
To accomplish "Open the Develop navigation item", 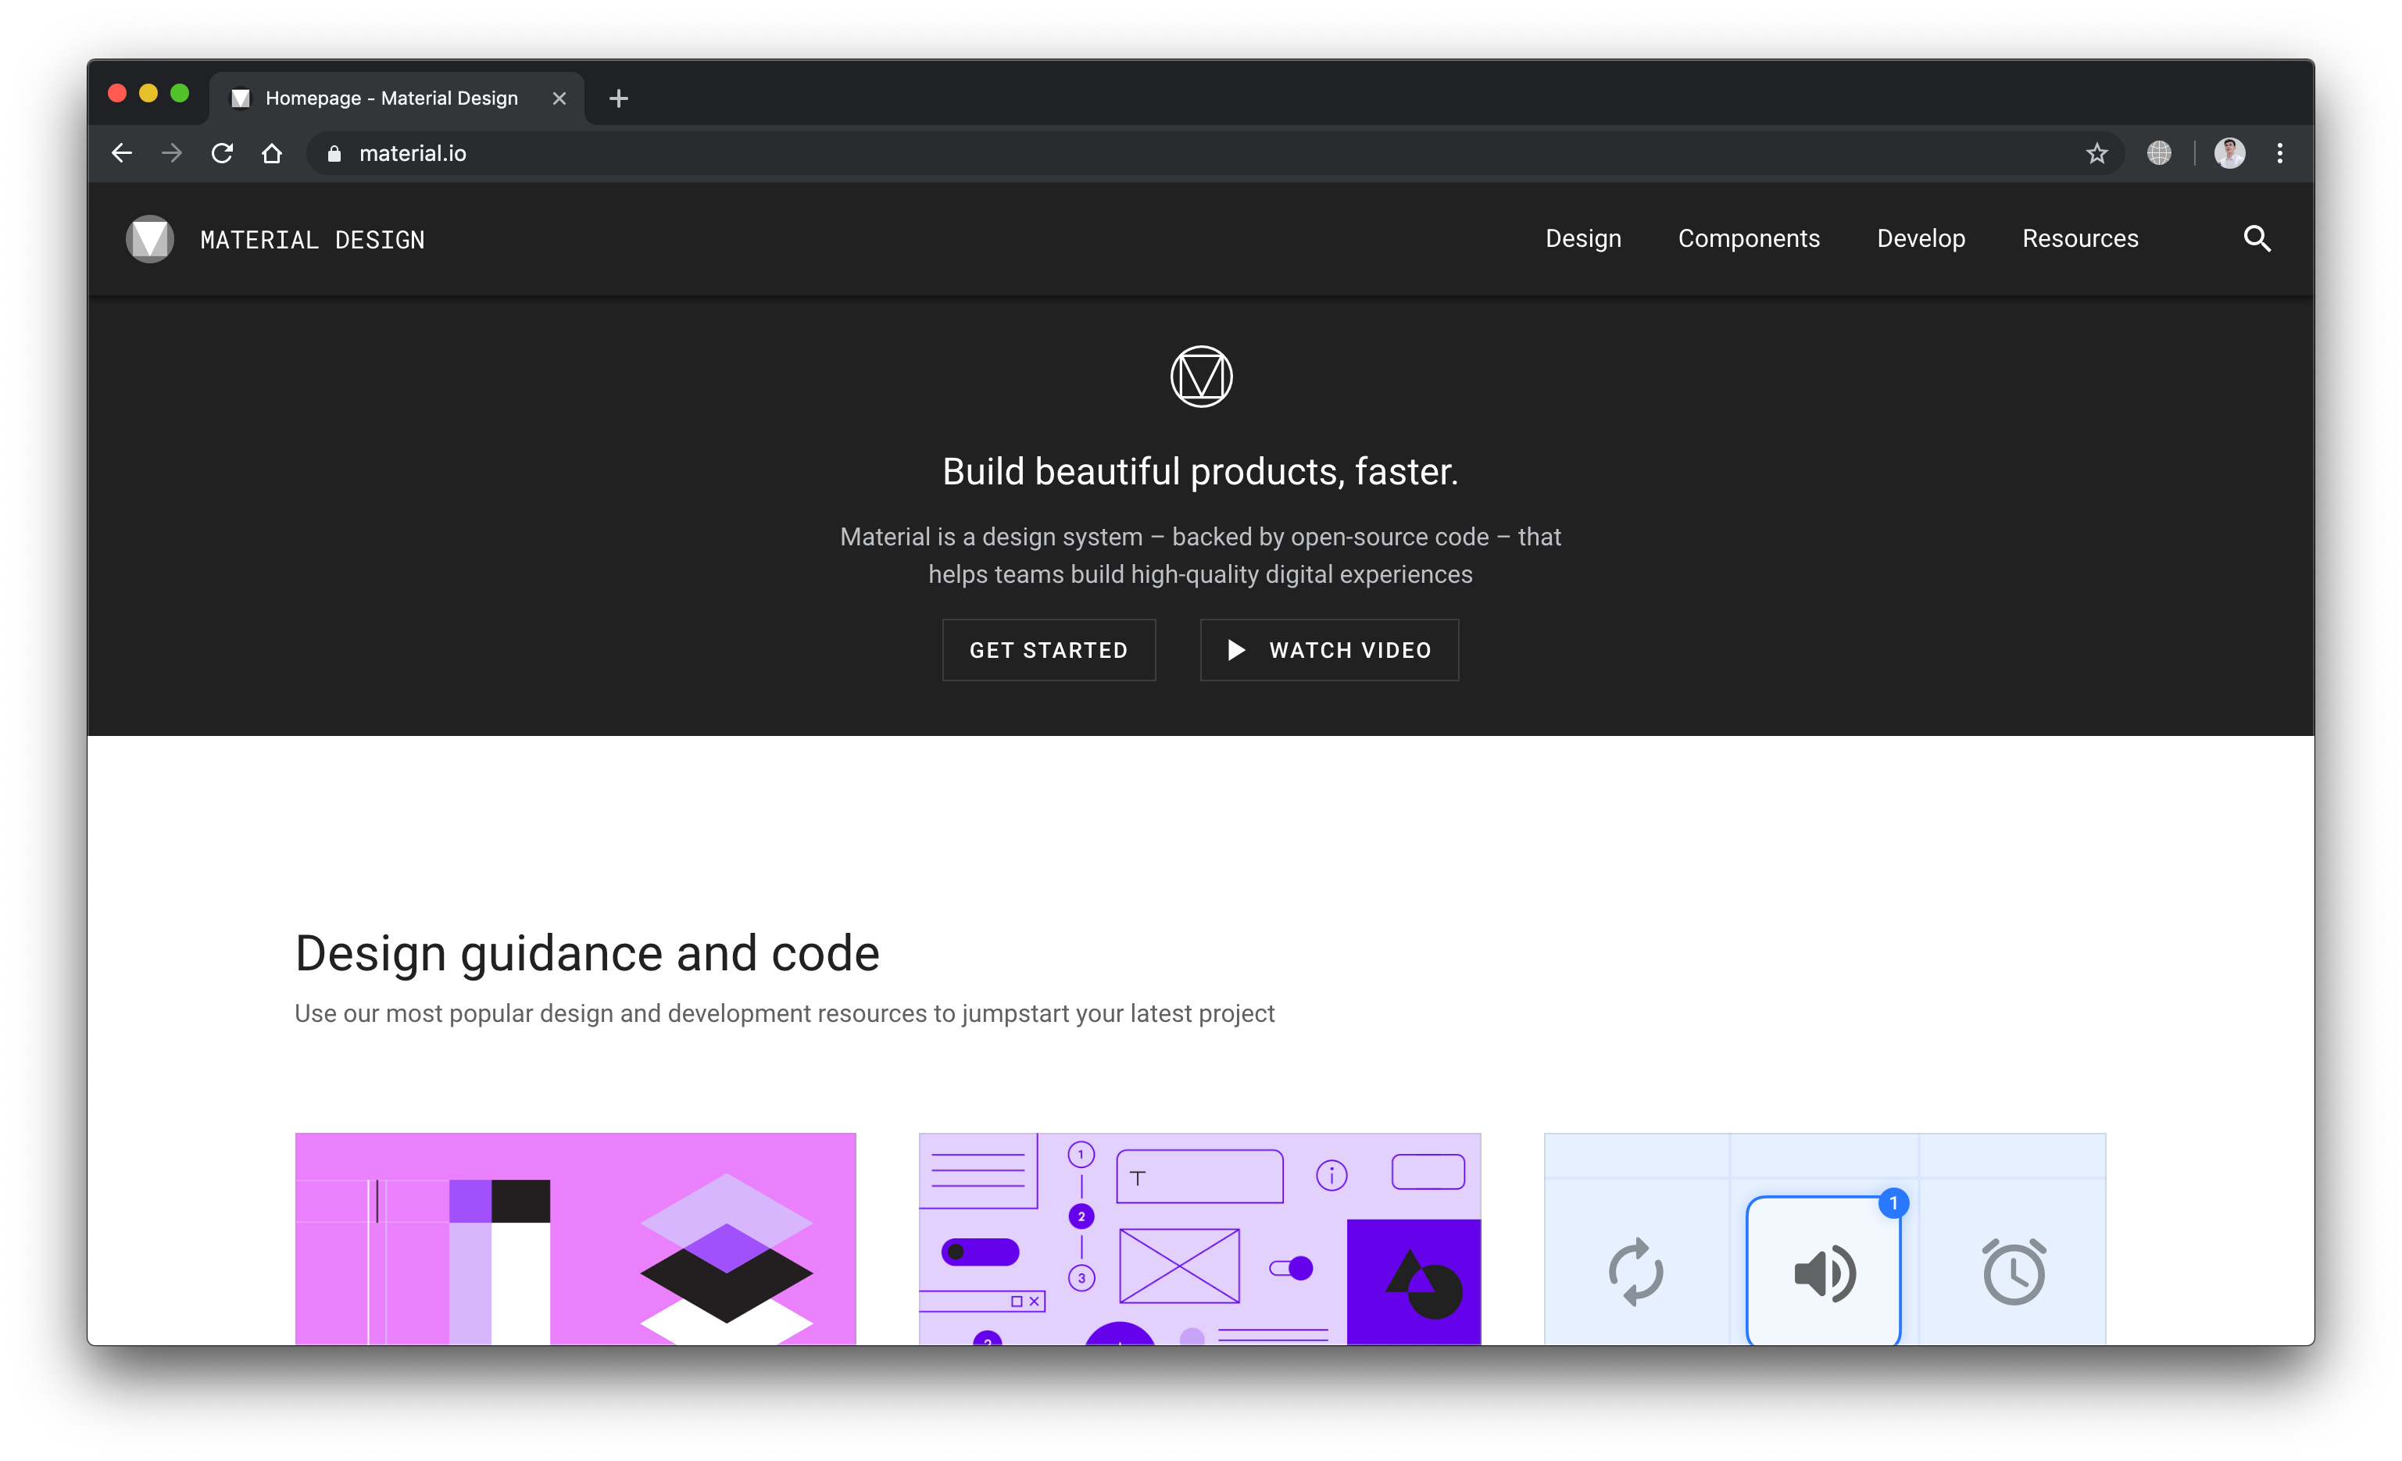I will pyautogui.click(x=1921, y=239).
